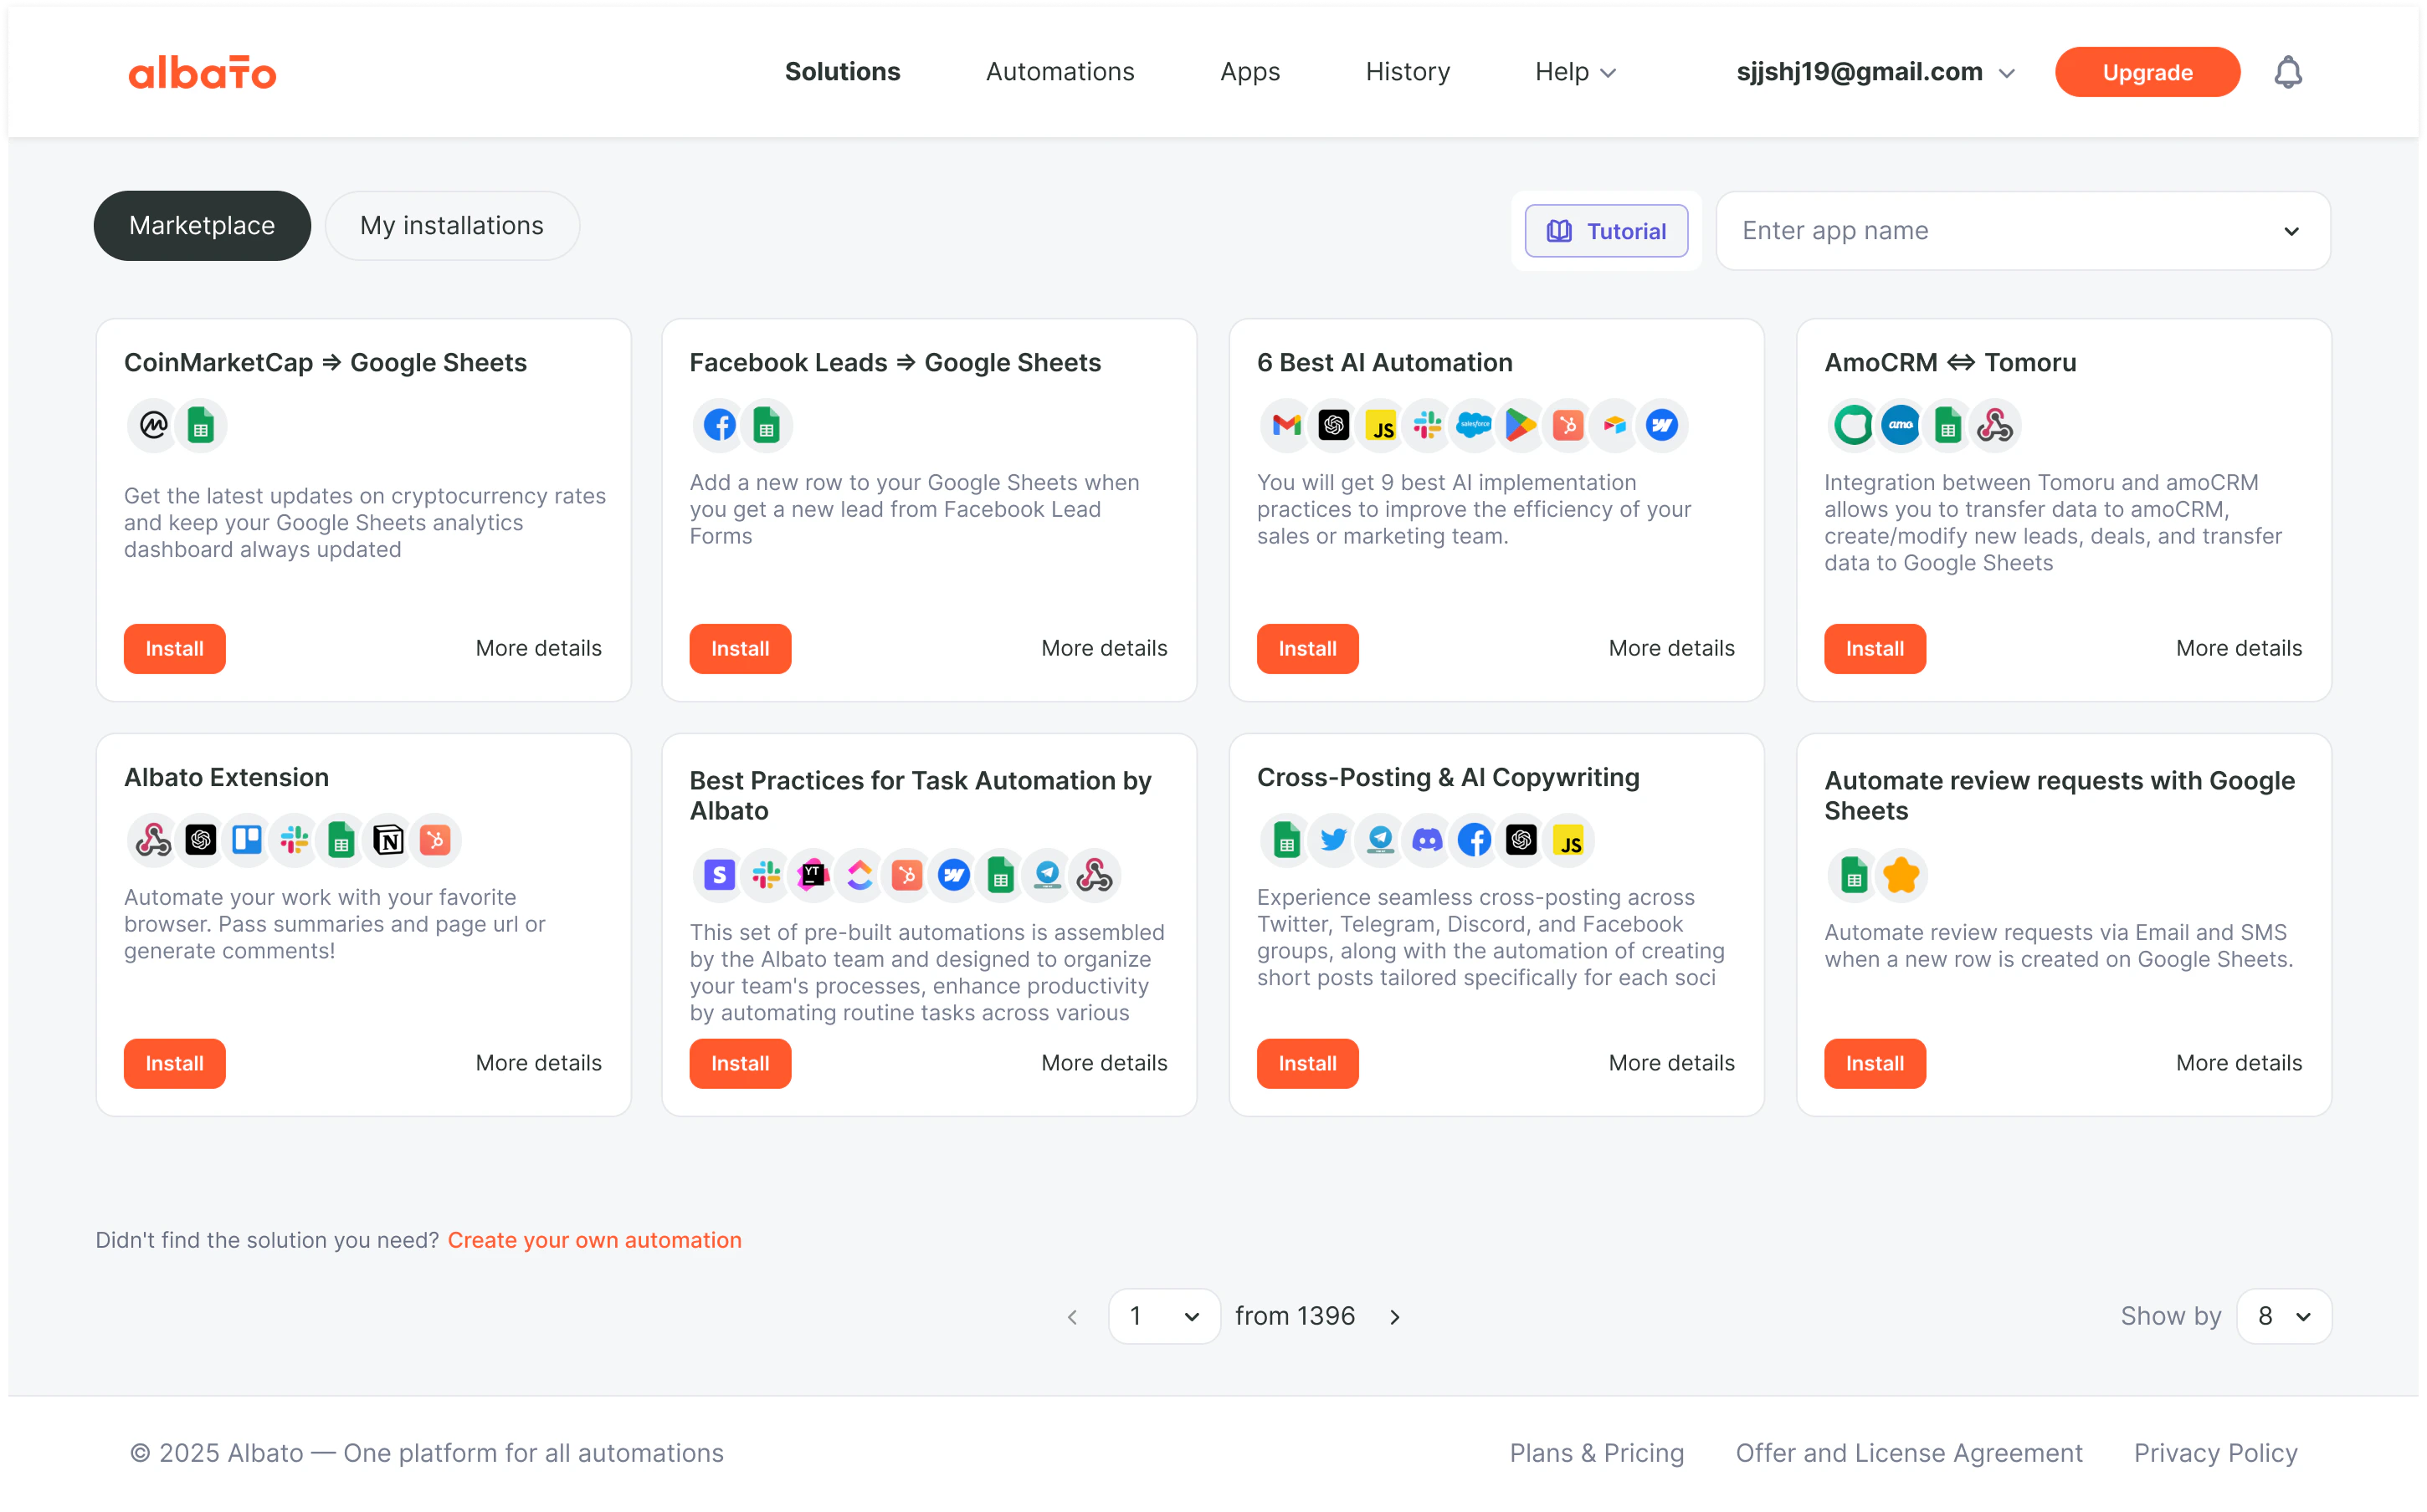Install Best Practices for Task Automation
Image resolution: width=2427 pixels, height=1512 pixels.
(x=741, y=1064)
